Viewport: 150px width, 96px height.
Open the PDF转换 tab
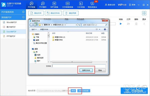[31, 5]
